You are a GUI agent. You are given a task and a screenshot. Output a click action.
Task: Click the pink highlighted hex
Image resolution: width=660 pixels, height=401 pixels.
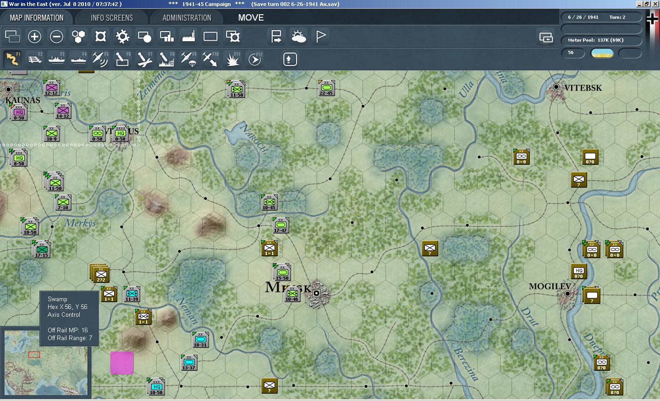tap(122, 363)
